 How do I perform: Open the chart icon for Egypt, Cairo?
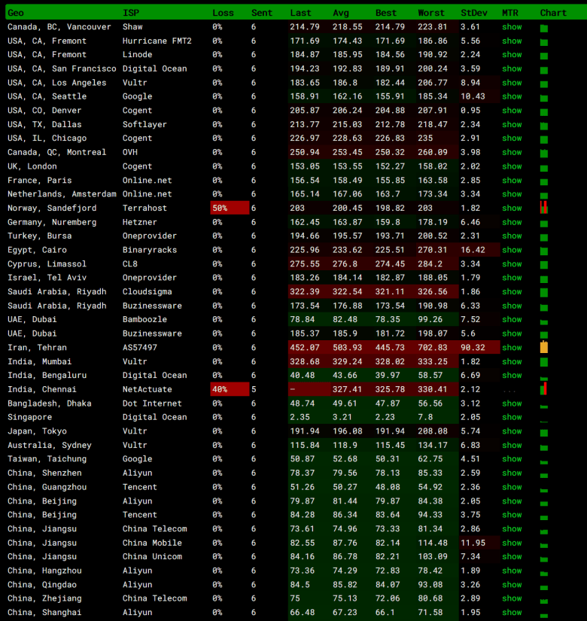(543, 251)
